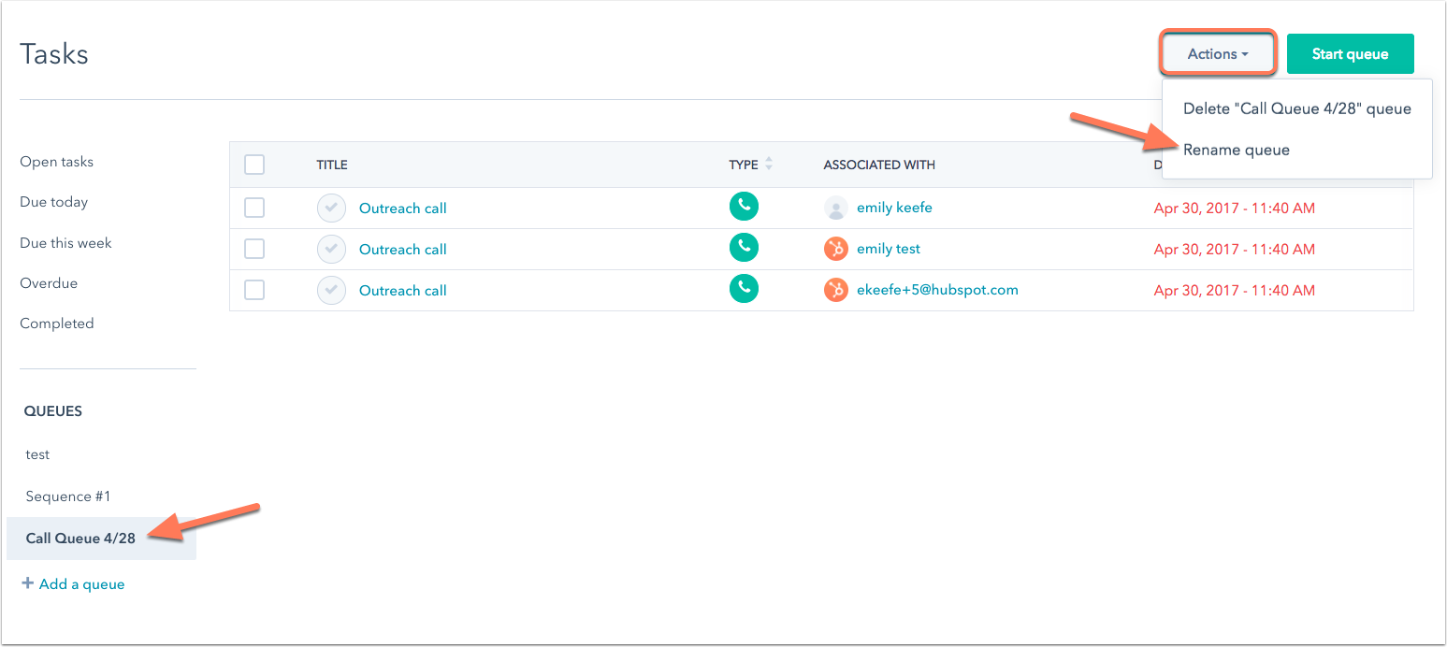Click the phone call type icon in ekeefe+5@hubspot.com row
Screen dimensions: 1447x647
[744, 289]
